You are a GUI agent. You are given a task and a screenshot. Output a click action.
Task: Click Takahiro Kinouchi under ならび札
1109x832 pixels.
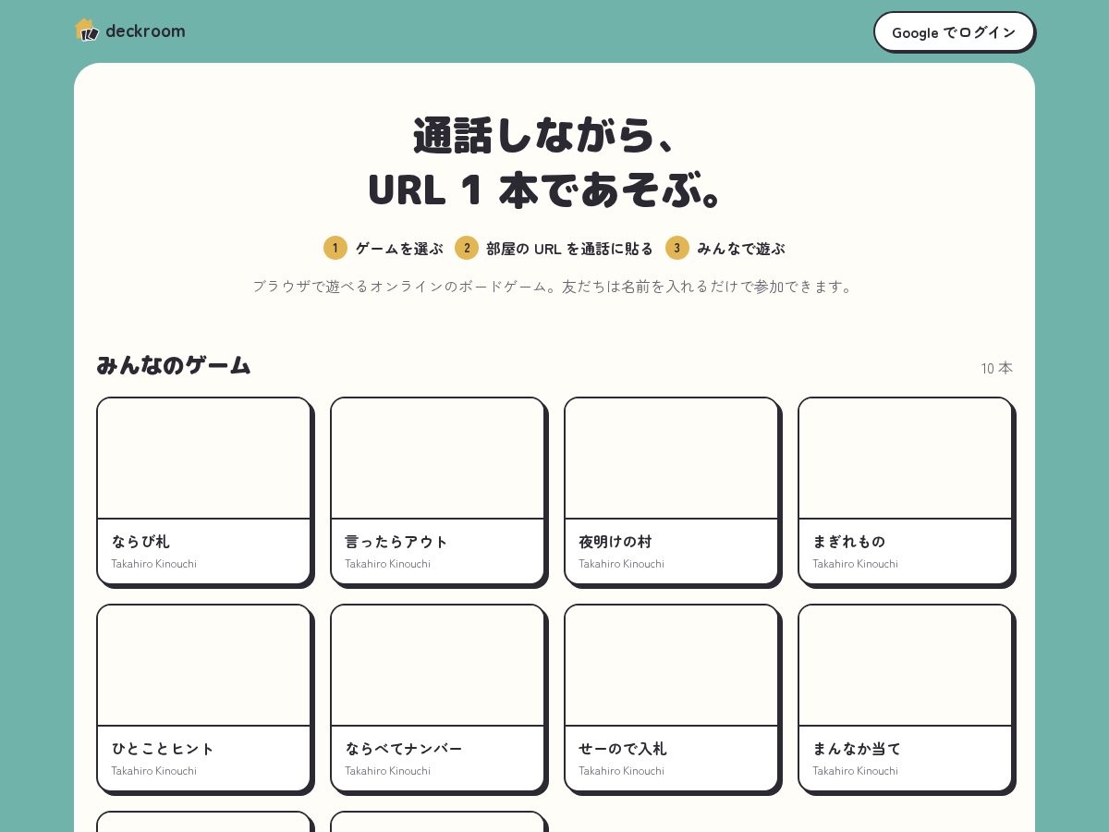coord(153,564)
